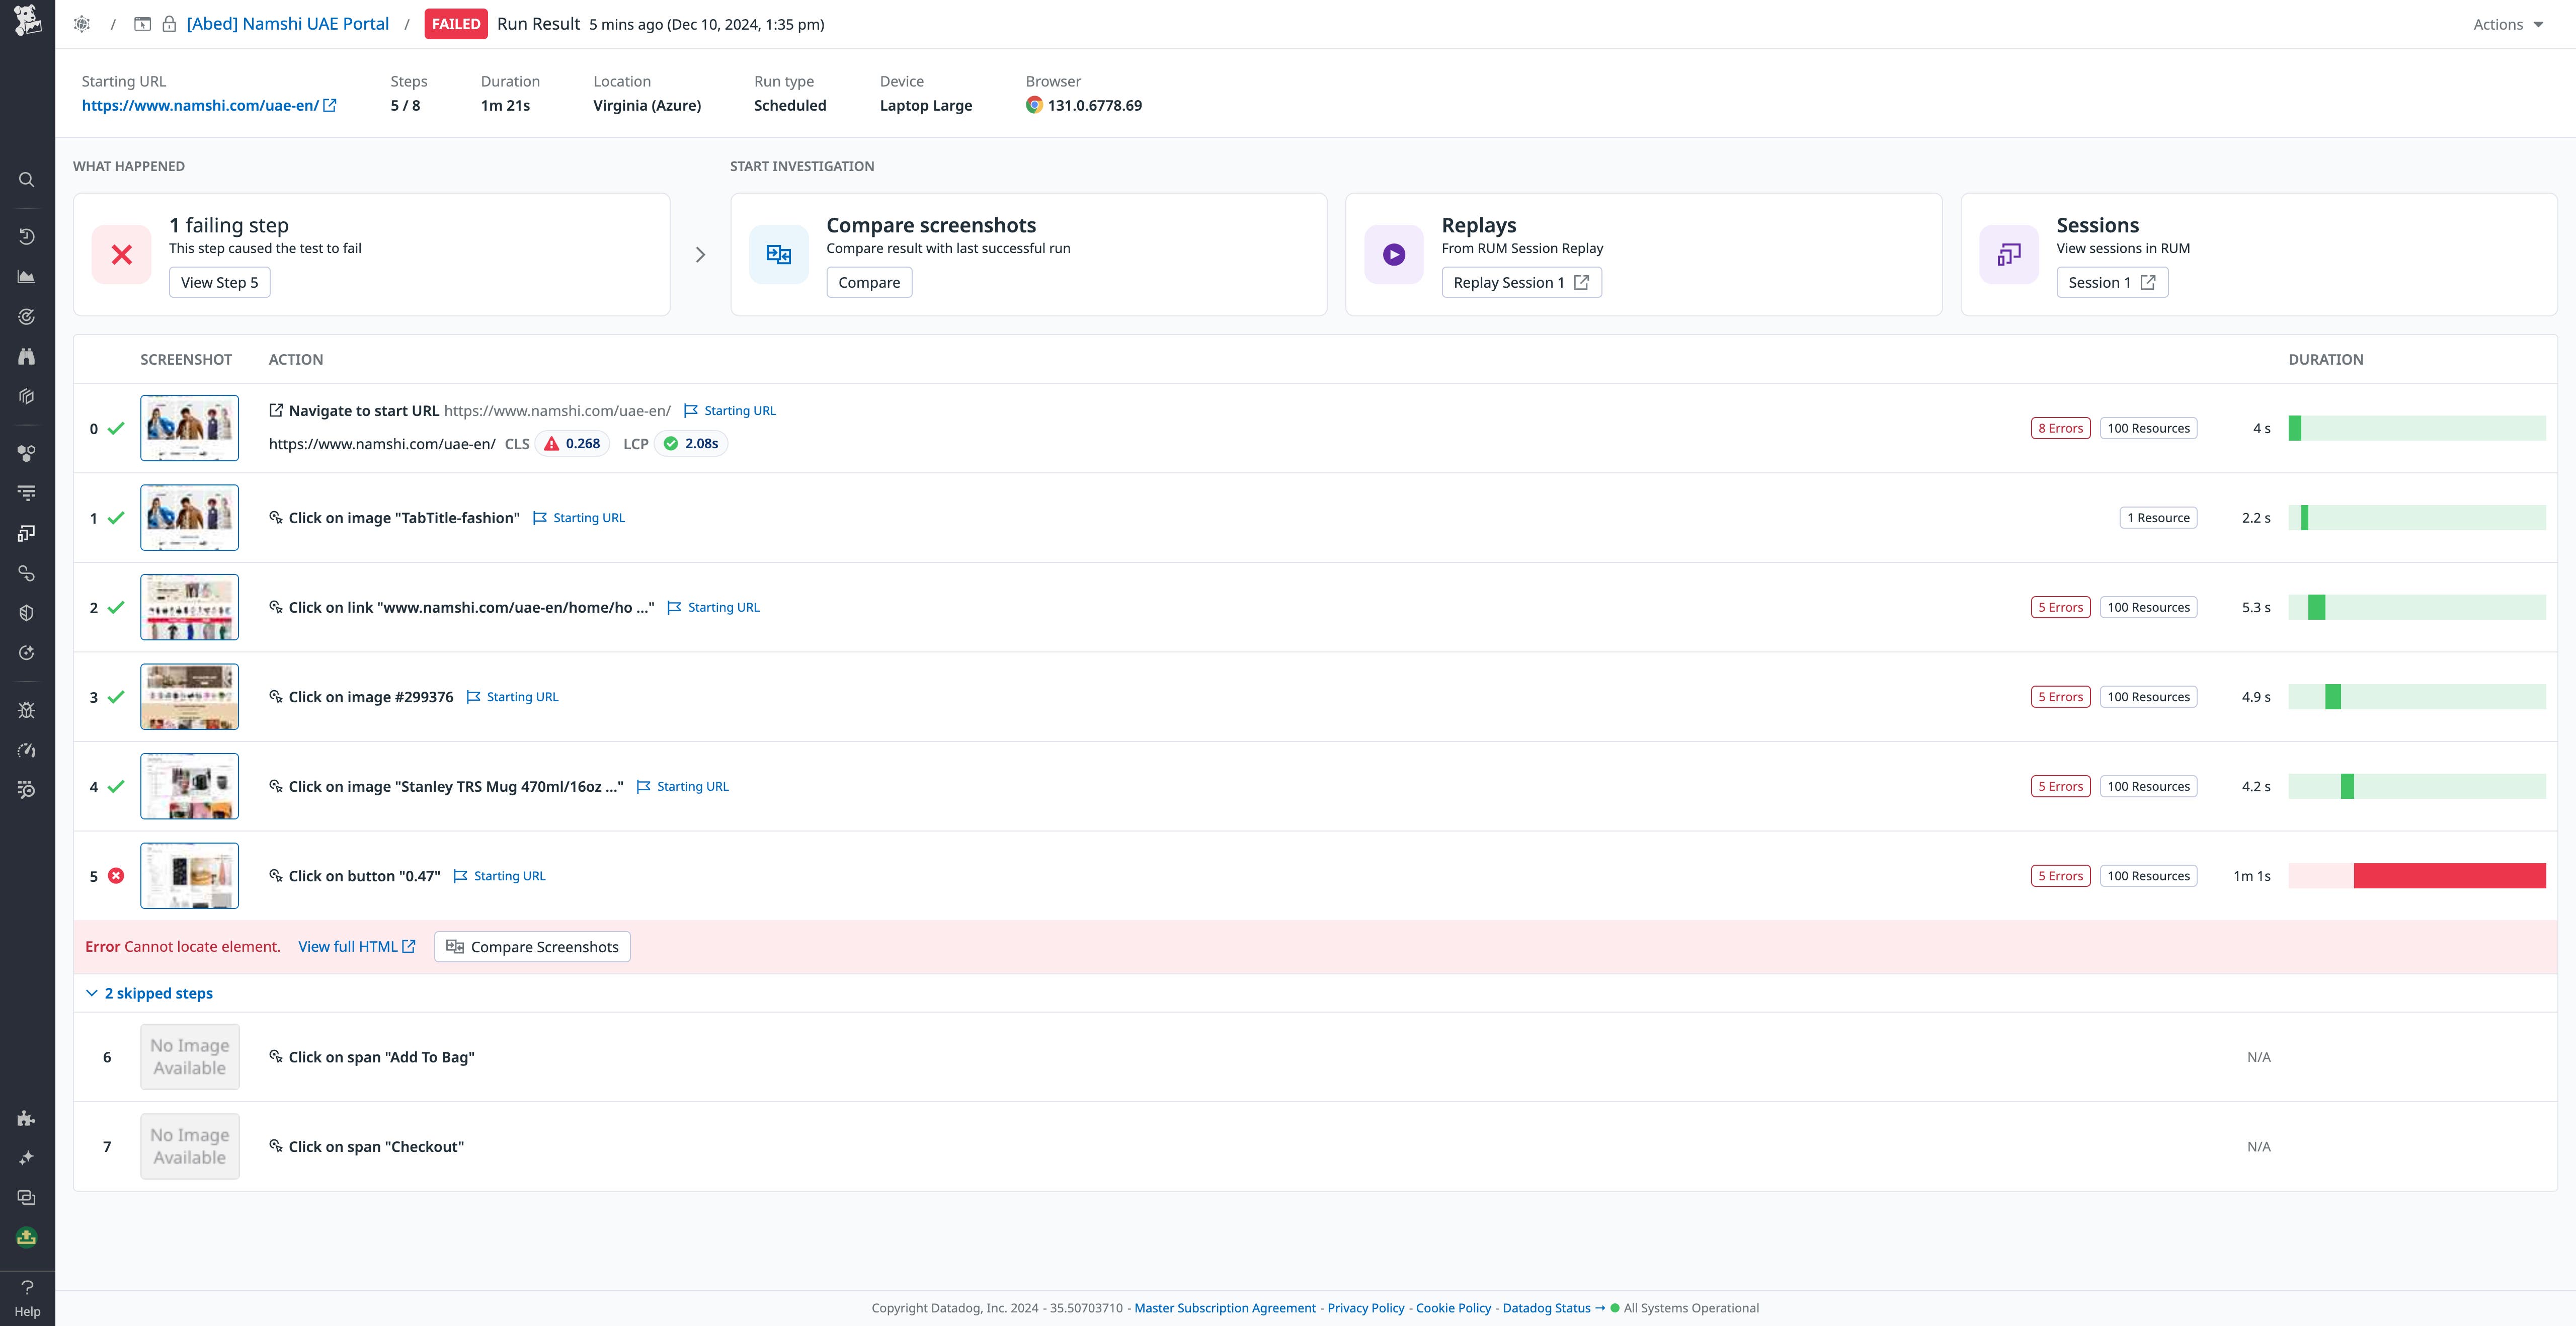Click the bug icon in the left sidebar
This screenshot has width=2576, height=1326.
click(26, 711)
